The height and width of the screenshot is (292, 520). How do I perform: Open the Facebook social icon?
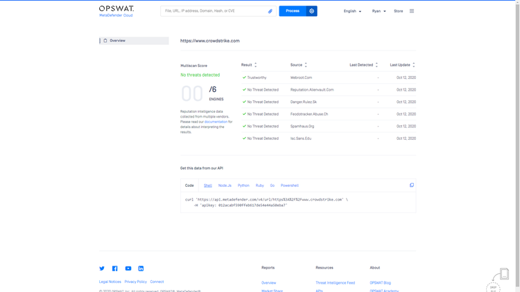114,268
